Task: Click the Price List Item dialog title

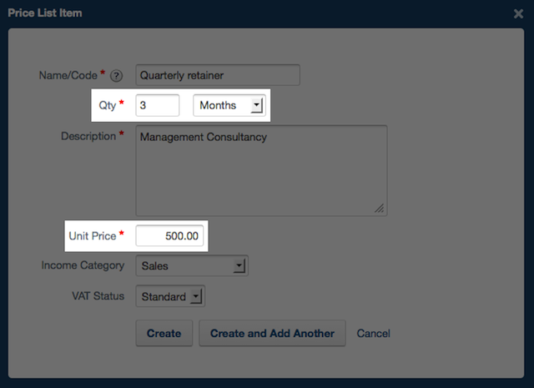Action: tap(45, 13)
